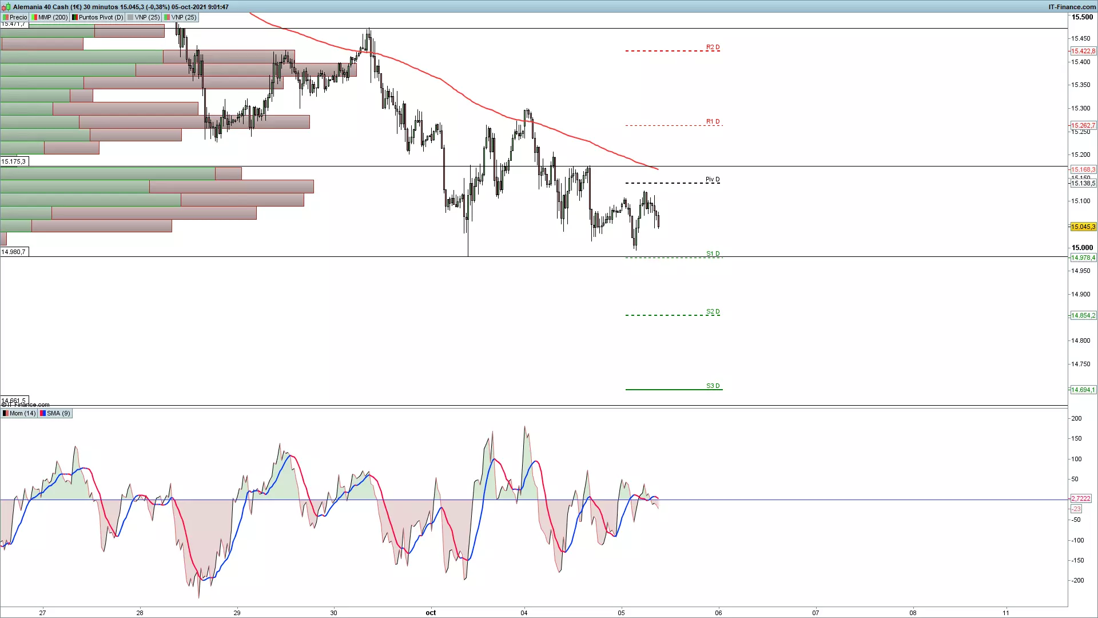
Task: Click the 15.262,7 price tag on the axis
Action: tap(1083, 125)
